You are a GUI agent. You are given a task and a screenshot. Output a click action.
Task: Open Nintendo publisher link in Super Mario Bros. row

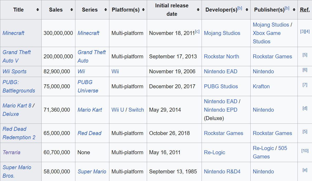coord(263,172)
